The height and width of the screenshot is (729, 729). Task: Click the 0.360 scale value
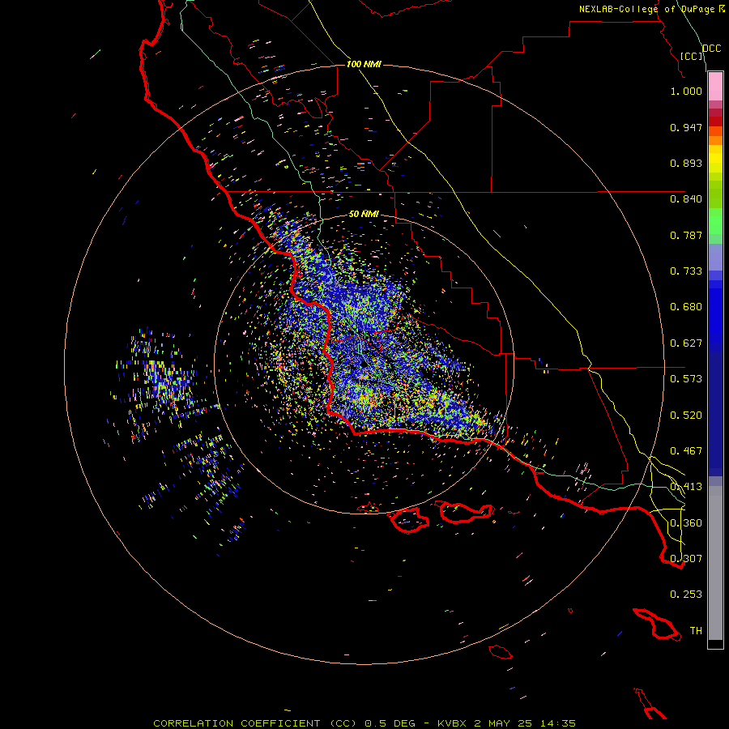686,523
